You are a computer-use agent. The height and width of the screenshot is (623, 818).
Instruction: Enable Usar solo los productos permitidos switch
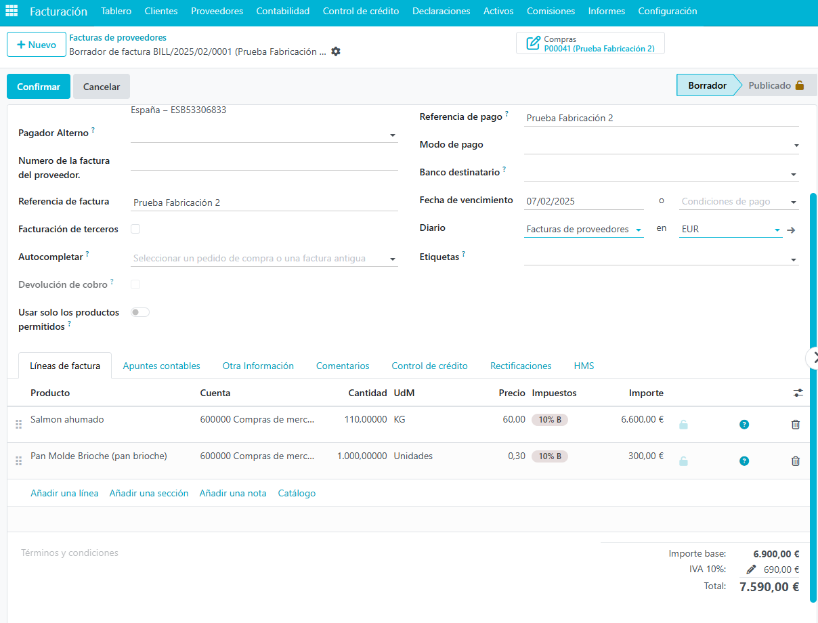click(x=140, y=312)
